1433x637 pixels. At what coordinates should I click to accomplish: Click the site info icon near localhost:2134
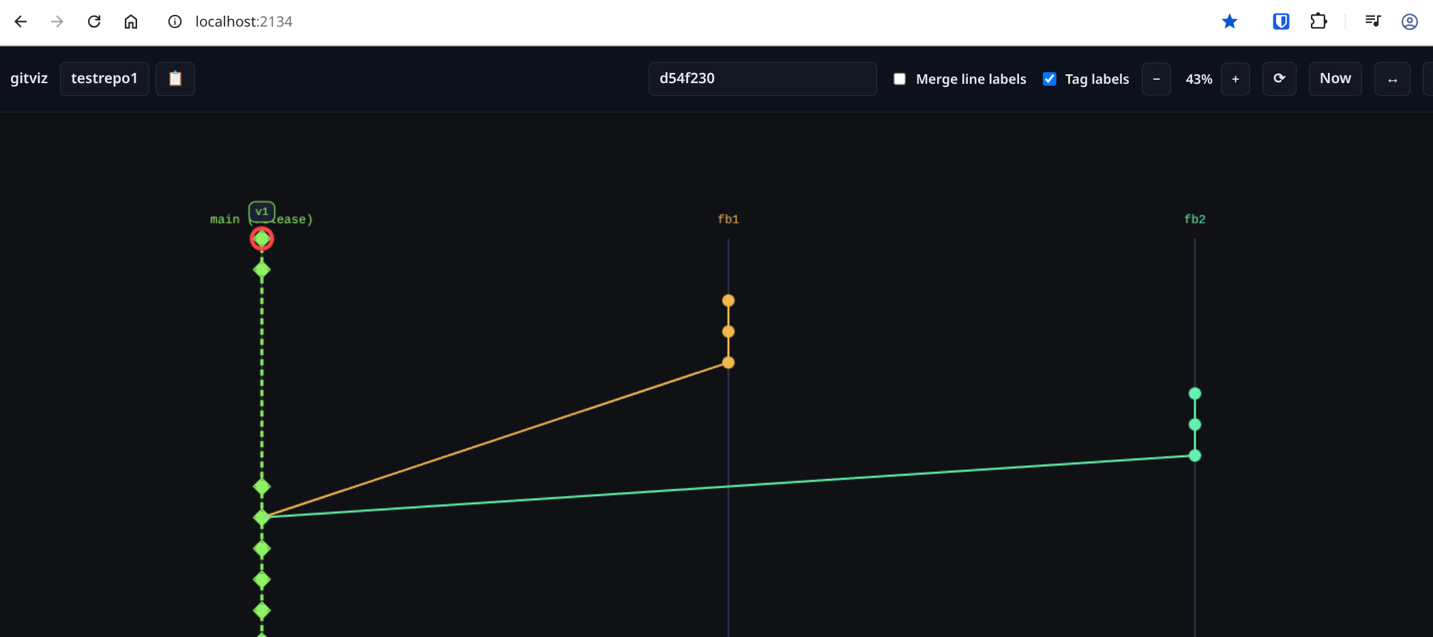175,21
